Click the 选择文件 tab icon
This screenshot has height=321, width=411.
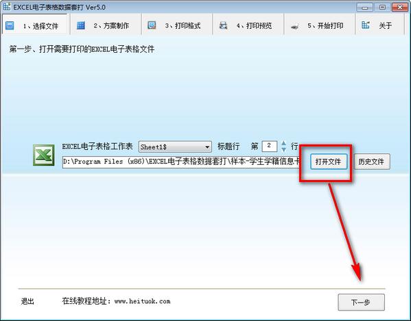click(x=10, y=25)
